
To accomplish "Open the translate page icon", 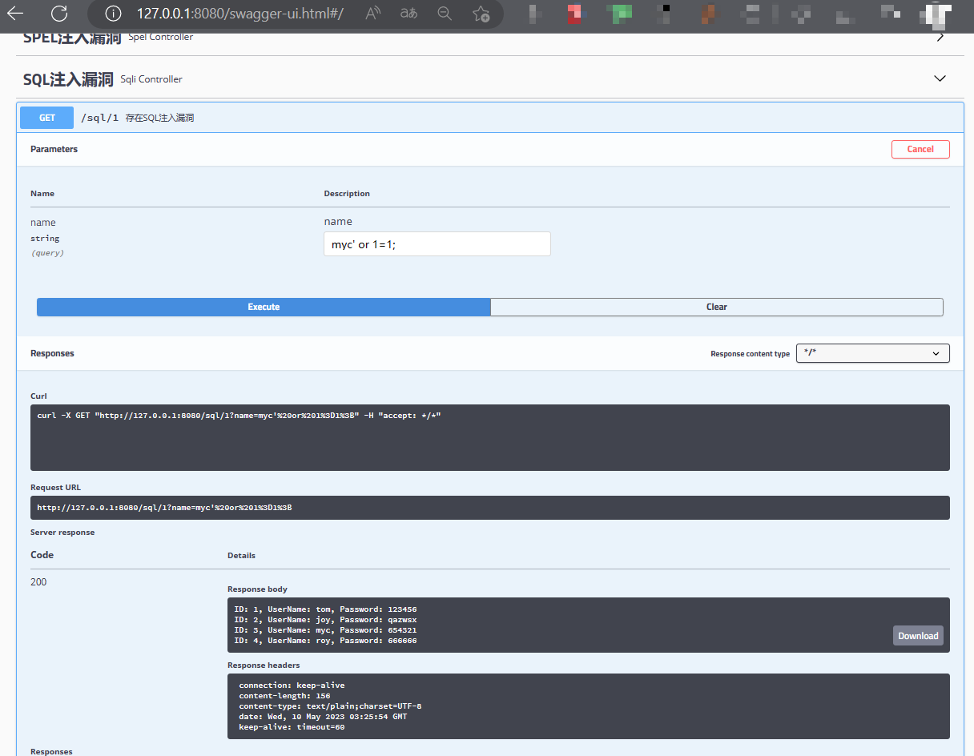I will coord(409,14).
